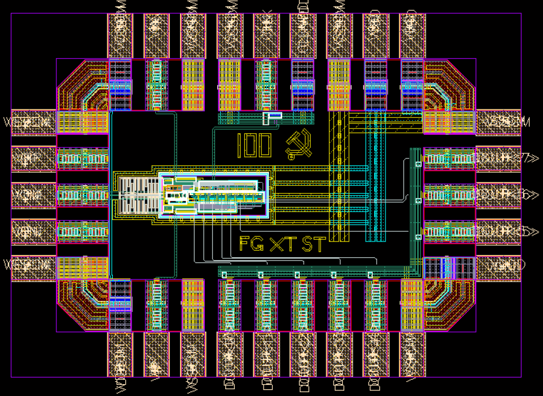The height and width of the screenshot is (396, 543).
Task: Select the VDDD pad below DOUT<5>
Action: point(498,268)
